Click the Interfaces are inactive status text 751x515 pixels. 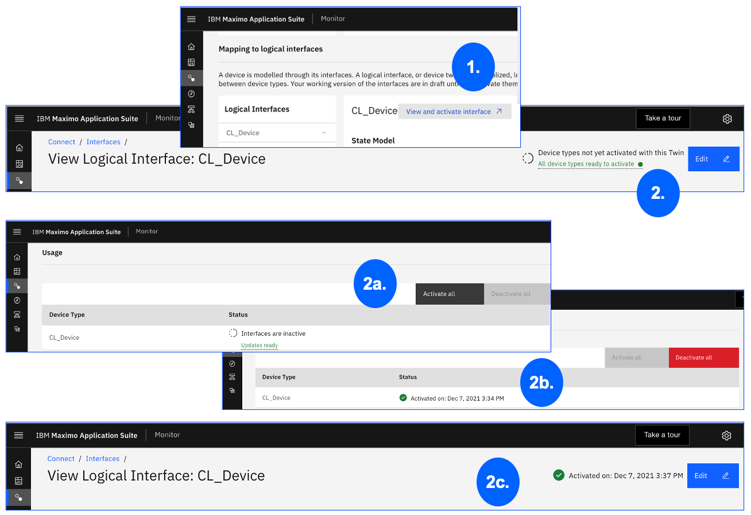click(273, 333)
